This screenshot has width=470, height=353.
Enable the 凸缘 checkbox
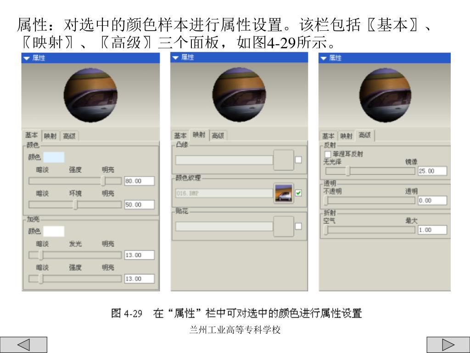298,159
